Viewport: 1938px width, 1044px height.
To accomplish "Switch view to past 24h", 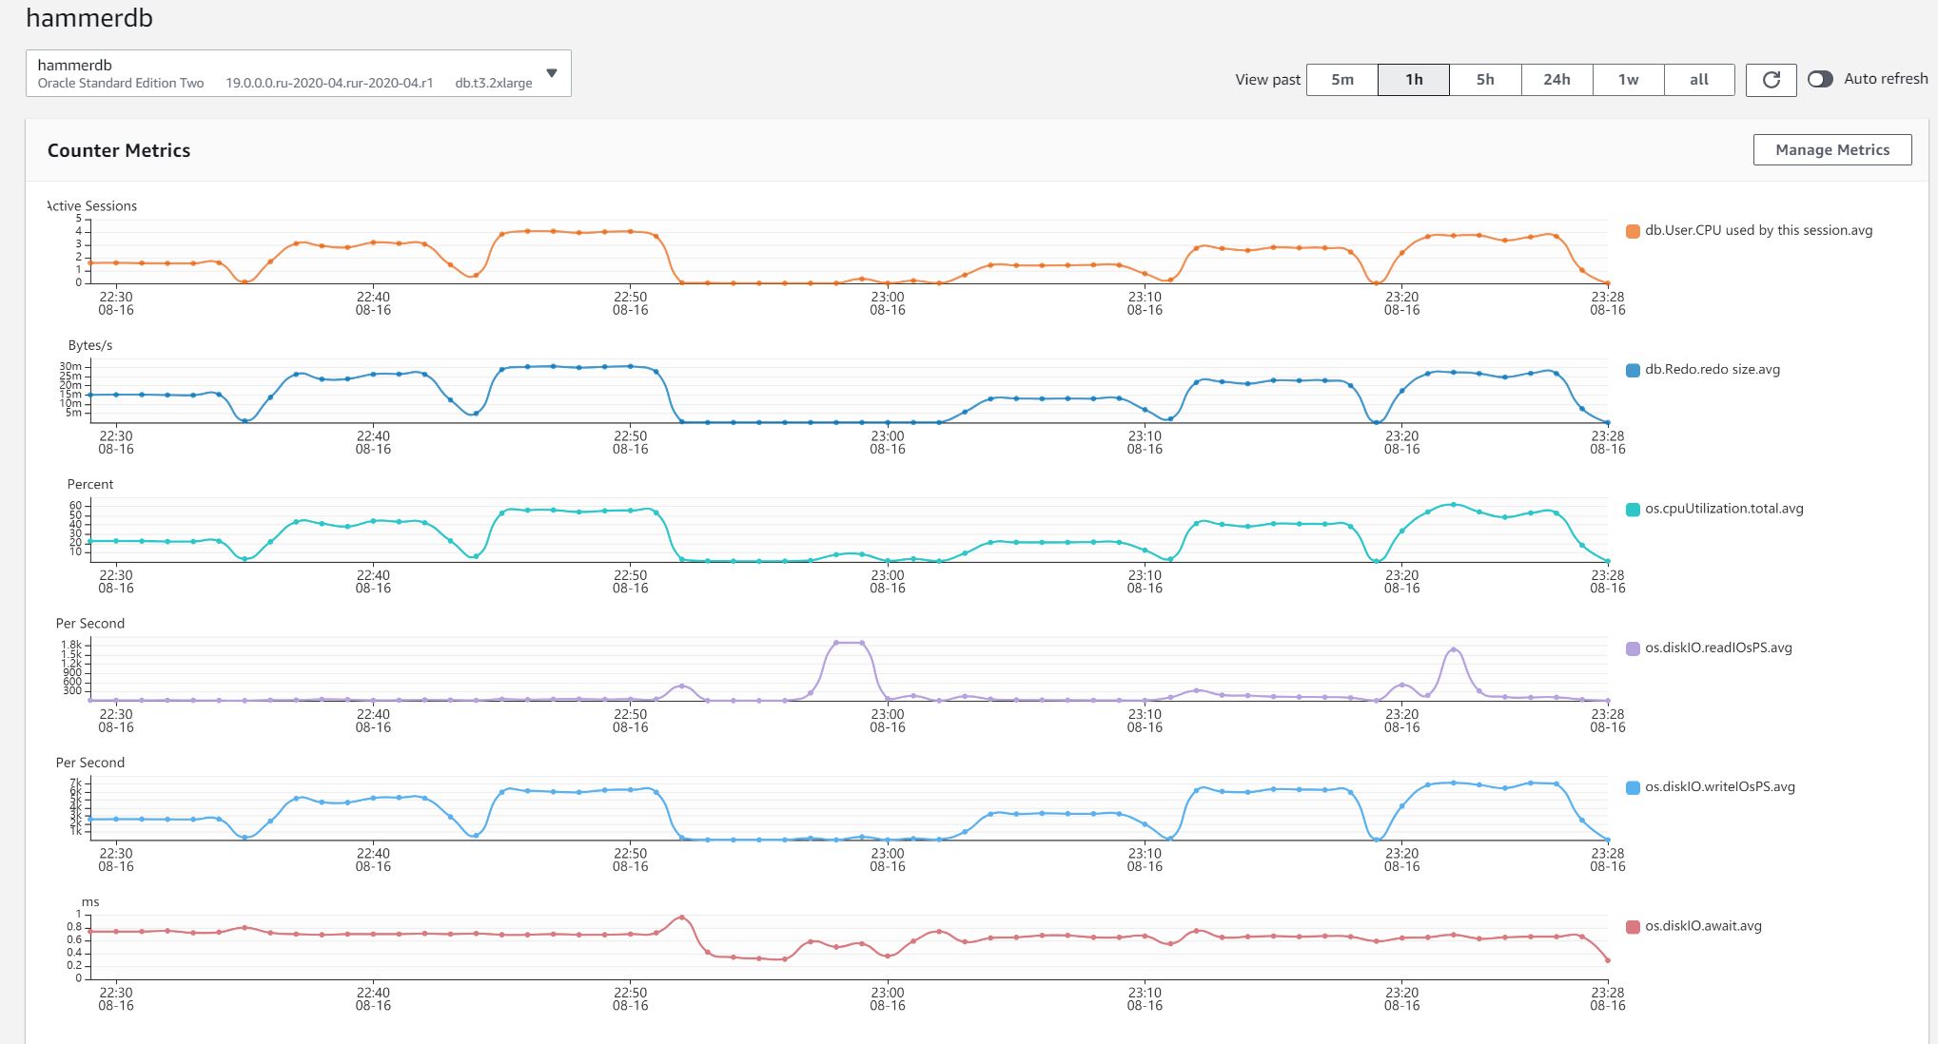I will tap(1556, 80).
